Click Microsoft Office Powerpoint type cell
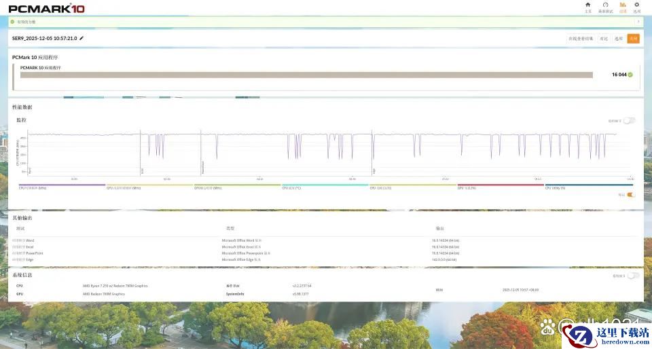Screen dimensions: 652x349 246,253
